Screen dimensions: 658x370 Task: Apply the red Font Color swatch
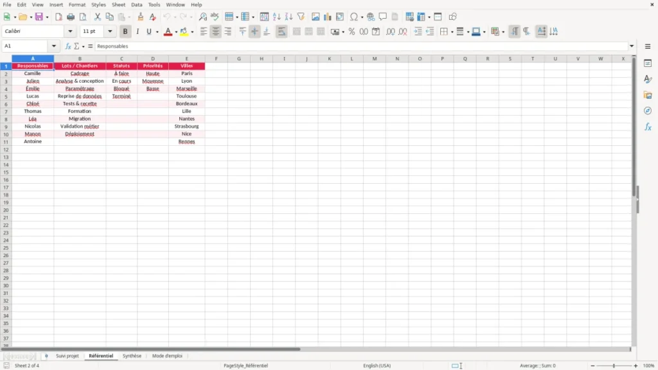click(x=168, y=31)
